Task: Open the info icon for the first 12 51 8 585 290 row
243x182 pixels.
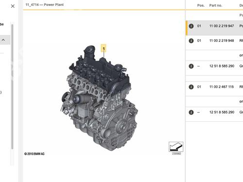Action: click(191, 66)
